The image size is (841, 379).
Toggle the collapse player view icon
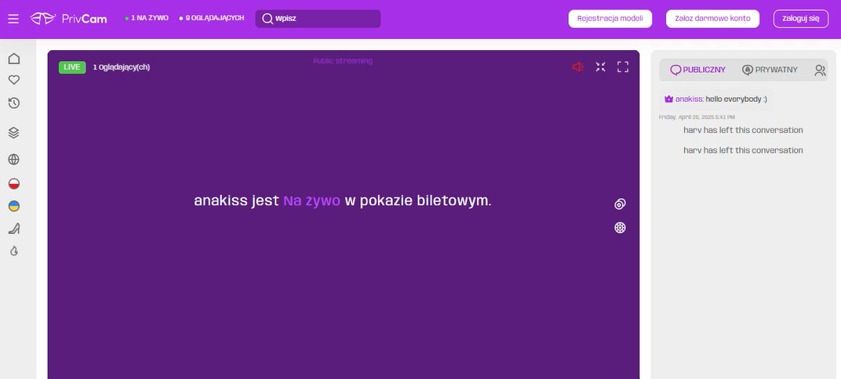coord(600,67)
